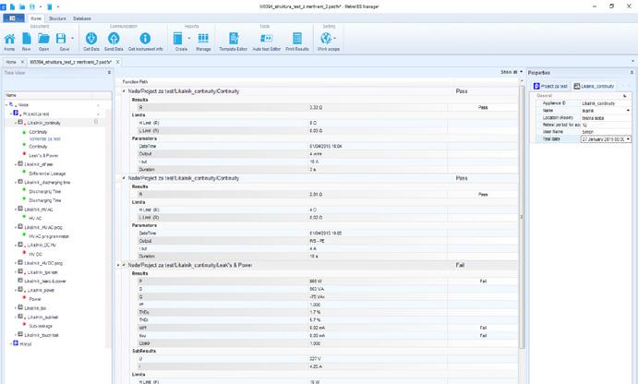638x384 pixels.
Task: Select the HV AC measurement item
Action: click(x=35, y=219)
